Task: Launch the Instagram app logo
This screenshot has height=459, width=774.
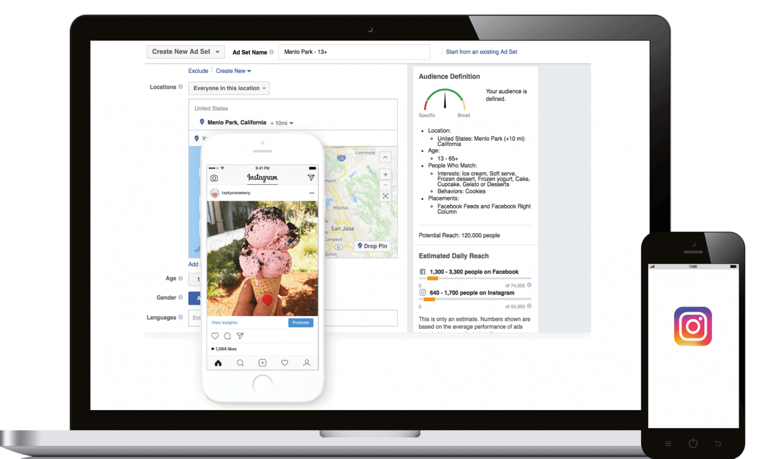Action: [693, 326]
